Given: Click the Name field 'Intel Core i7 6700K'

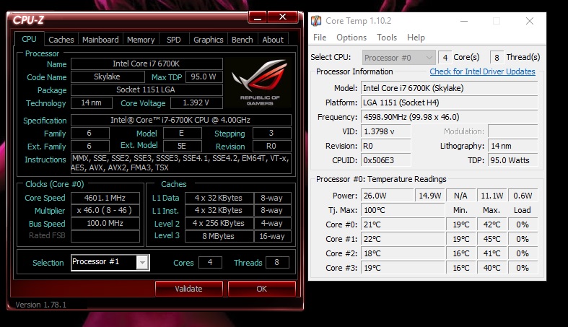Looking at the screenshot, I should click(x=147, y=64).
